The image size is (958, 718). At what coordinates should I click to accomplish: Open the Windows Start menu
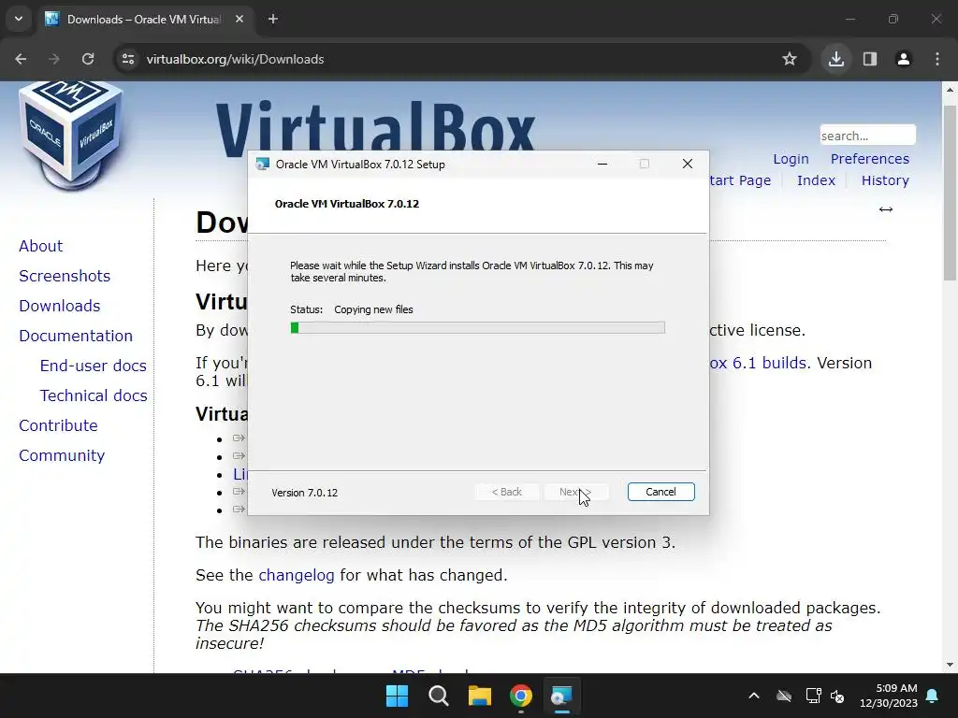397,696
